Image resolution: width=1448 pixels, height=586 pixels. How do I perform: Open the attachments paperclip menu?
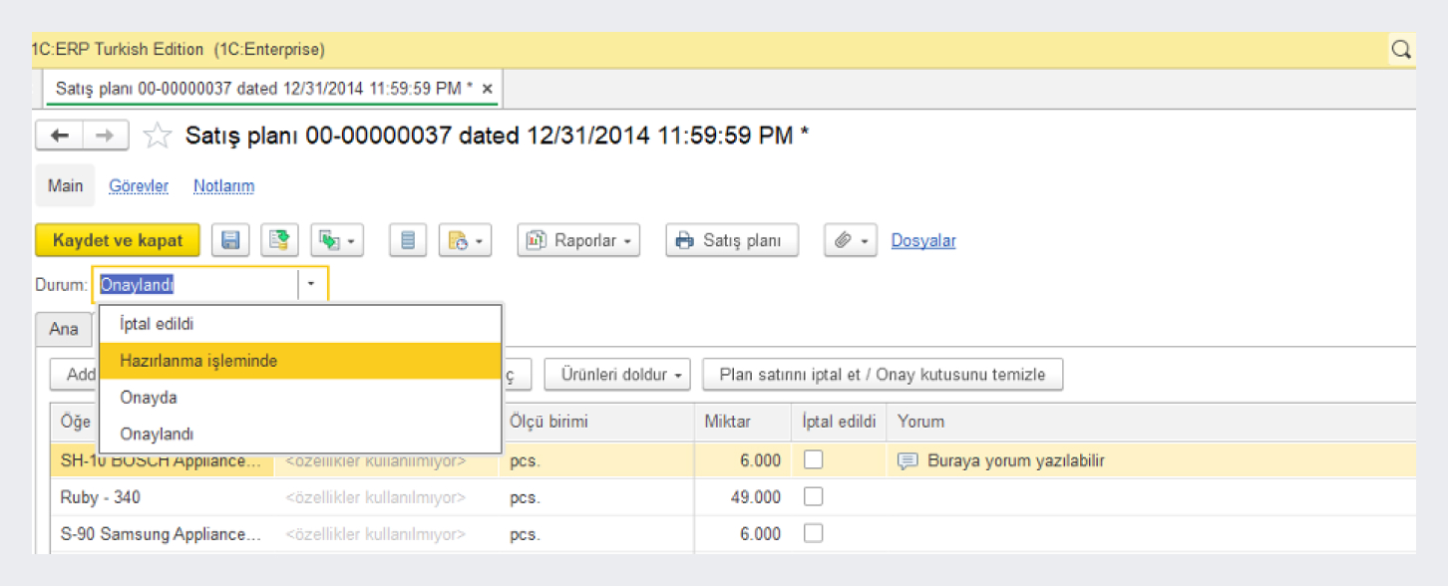(850, 240)
